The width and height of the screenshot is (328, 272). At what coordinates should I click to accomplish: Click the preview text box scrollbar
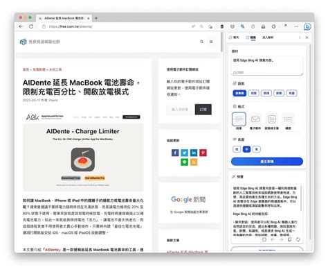tap(301, 198)
